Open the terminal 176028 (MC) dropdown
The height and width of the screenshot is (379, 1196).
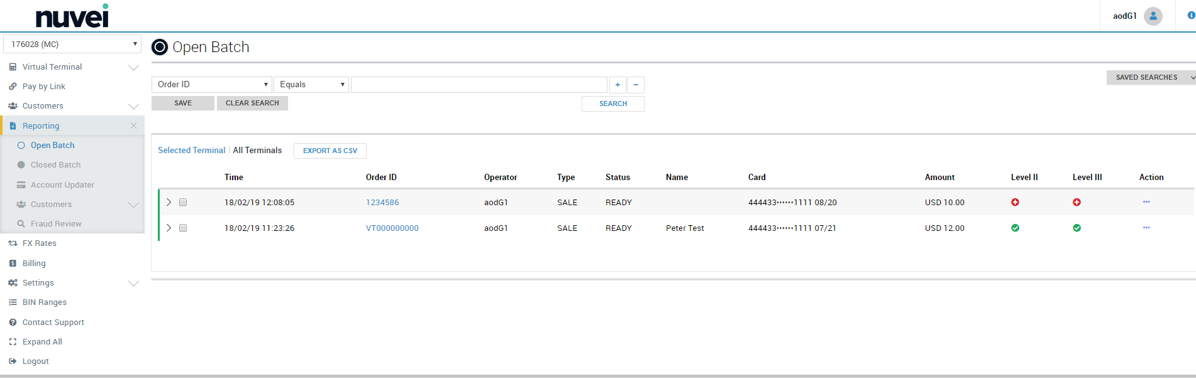coord(72,44)
